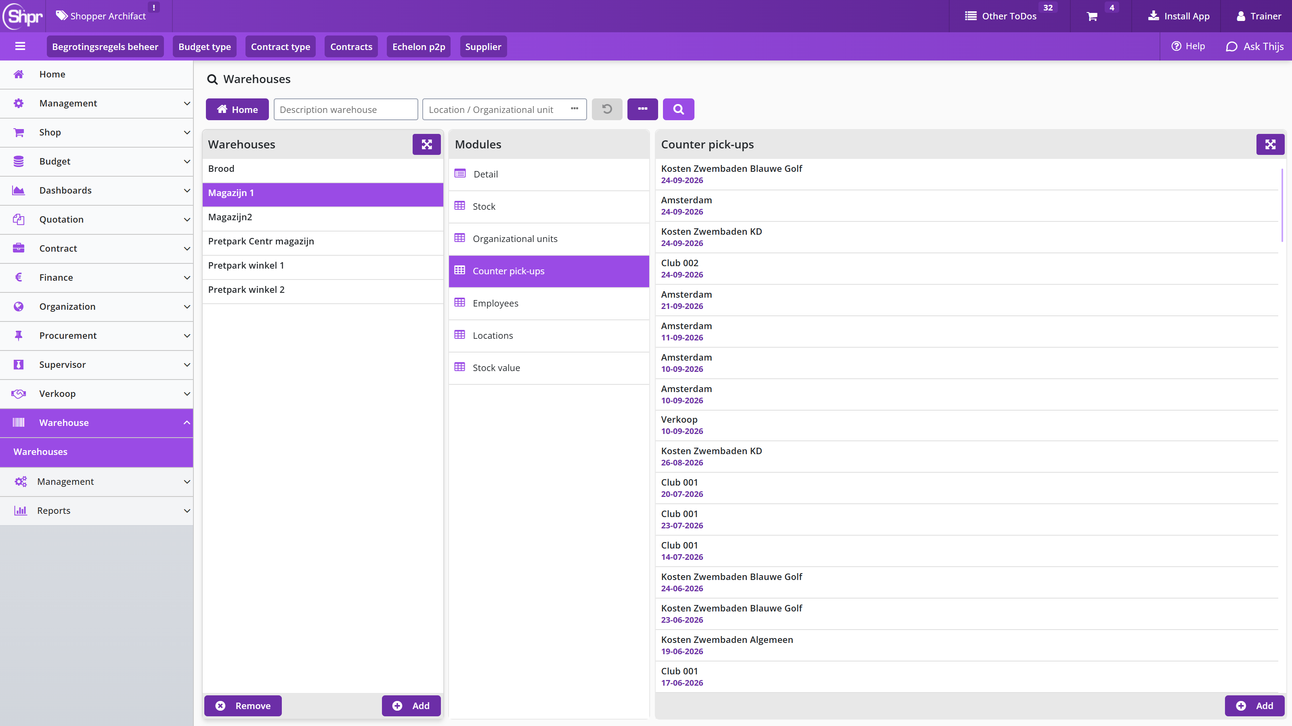This screenshot has width=1292, height=726.
Task: Expand the Quotation sidebar chevron
Action: (x=187, y=219)
